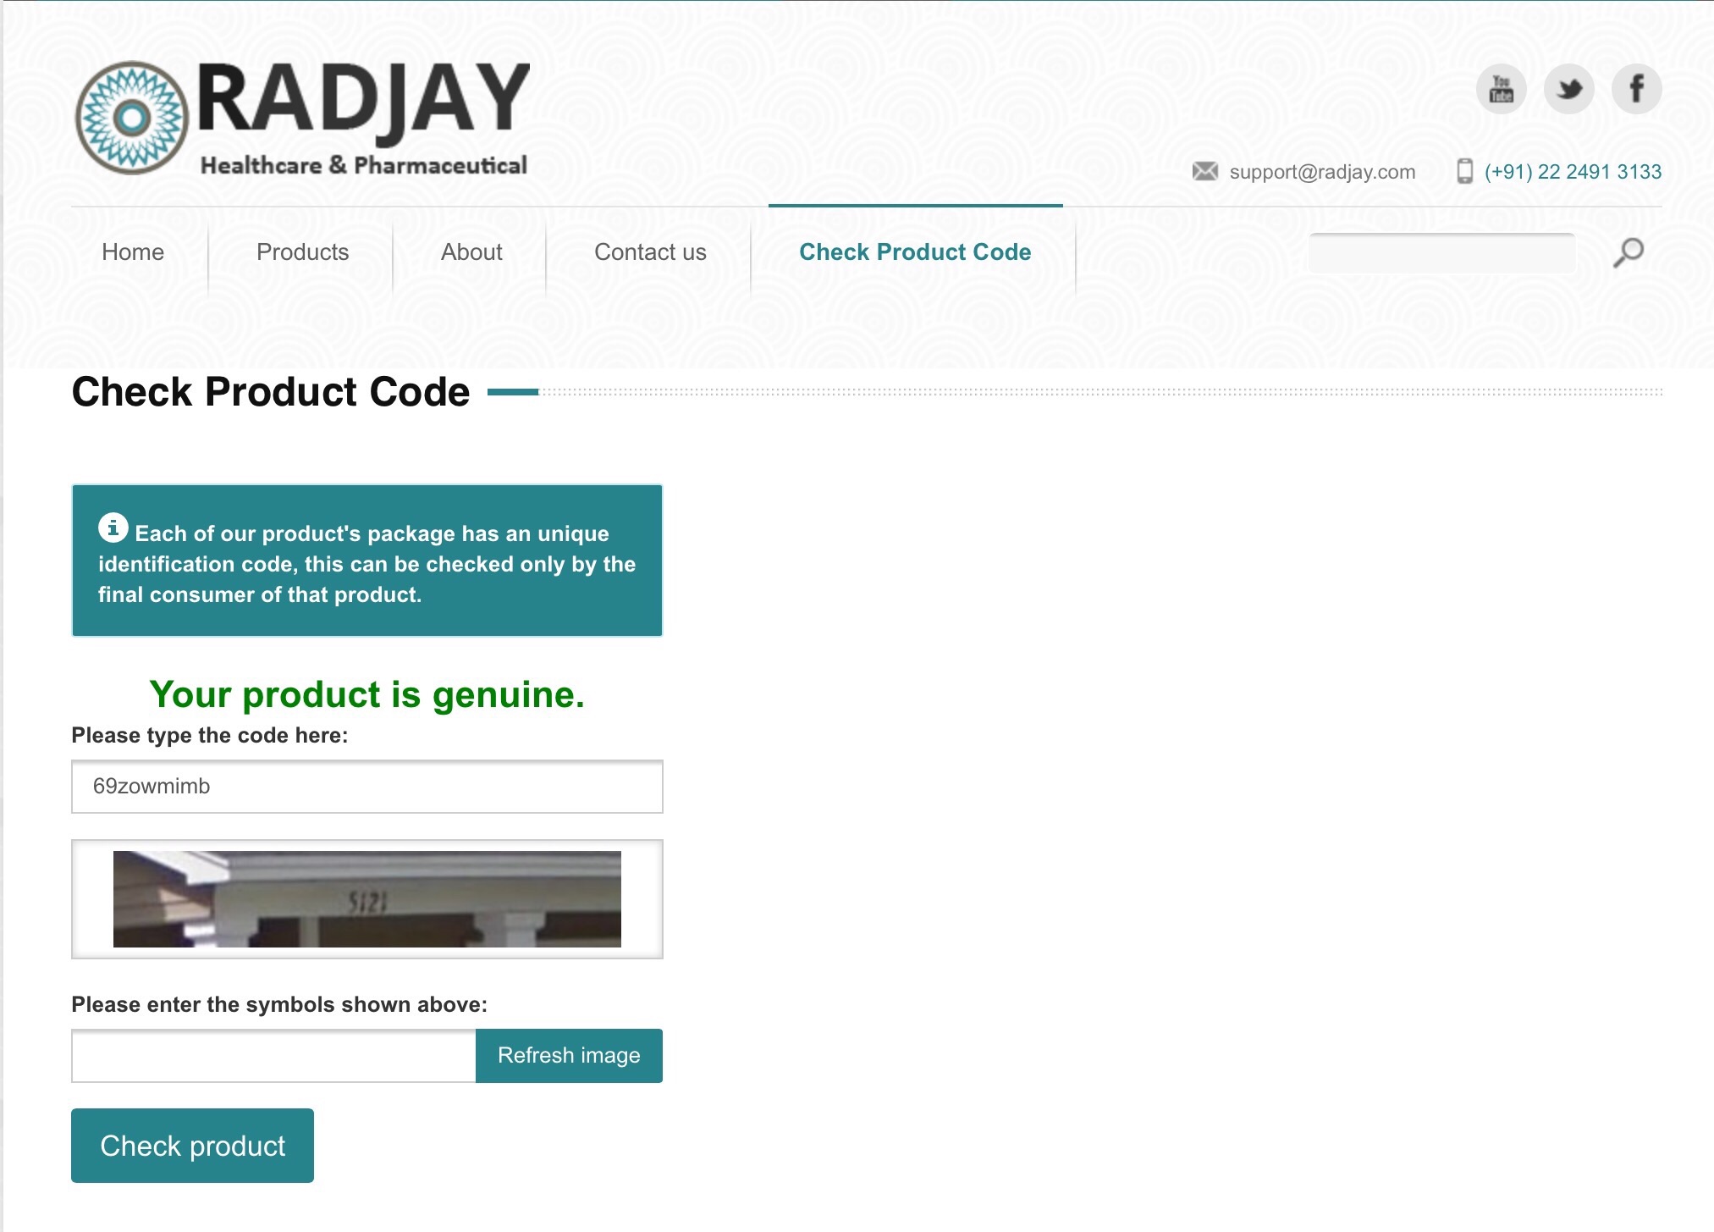This screenshot has width=1714, height=1232.
Task: Click the CAPTCHA image thumbnail
Action: [370, 897]
